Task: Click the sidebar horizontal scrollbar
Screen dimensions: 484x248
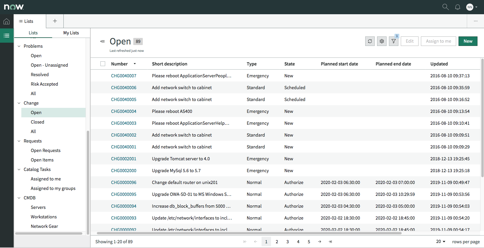Action: (x=49, y=233)
